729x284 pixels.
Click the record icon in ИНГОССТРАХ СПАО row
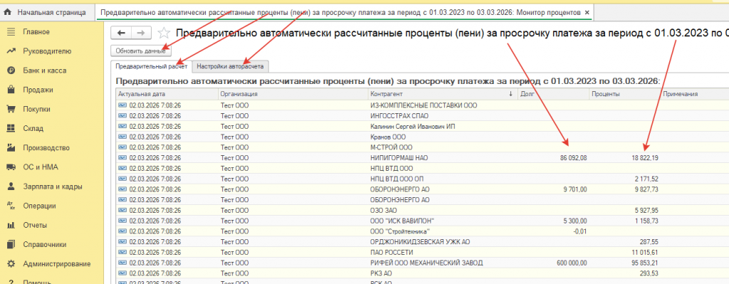tap(122, 116)
